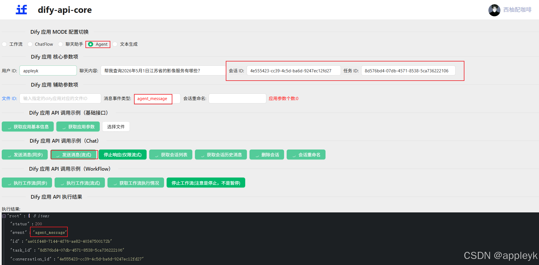This screenshot has height=265, width=539.
Task: Collapse the root node in JSON result
Action: 4,216
